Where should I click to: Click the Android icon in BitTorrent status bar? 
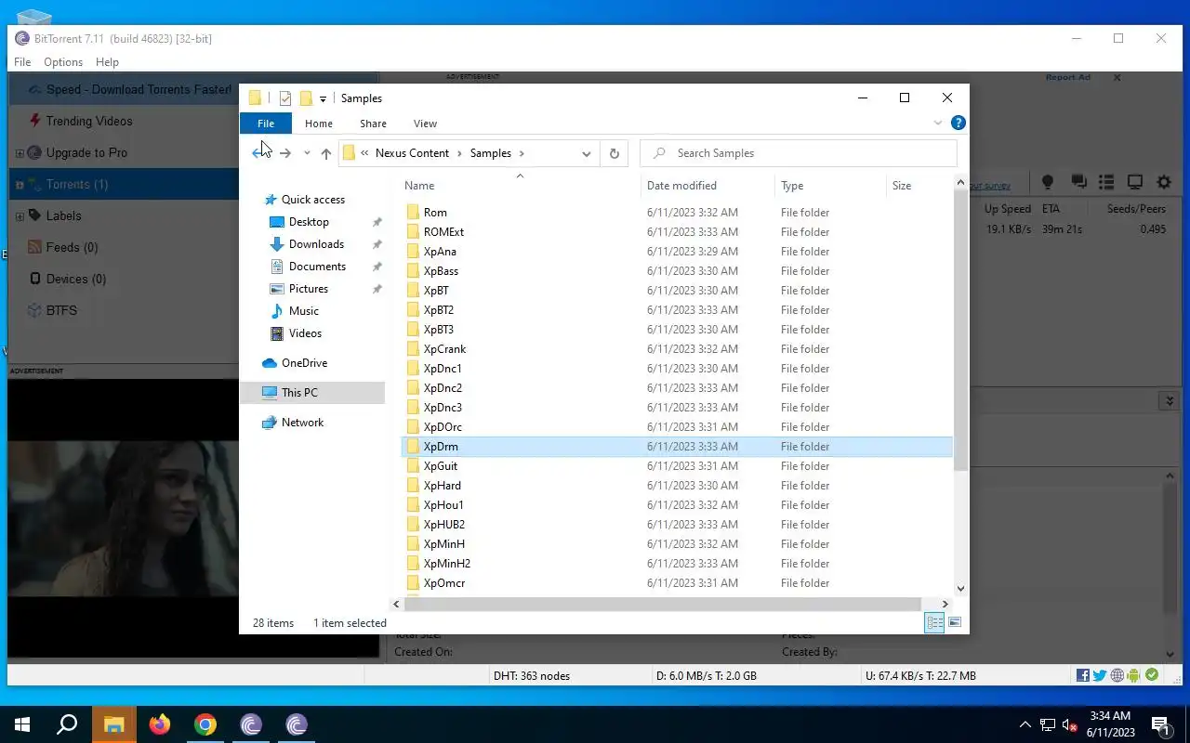tap(1134, 675)
